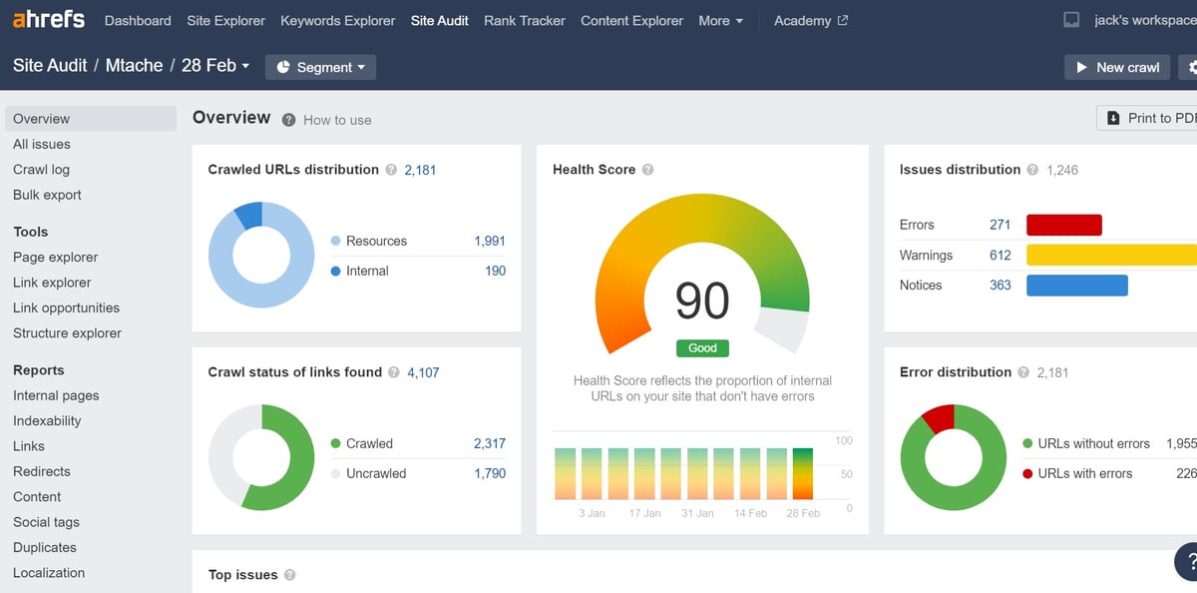1197x593 pixels.
Task: Open the Segment dropdown
Action: coord(320,67)
